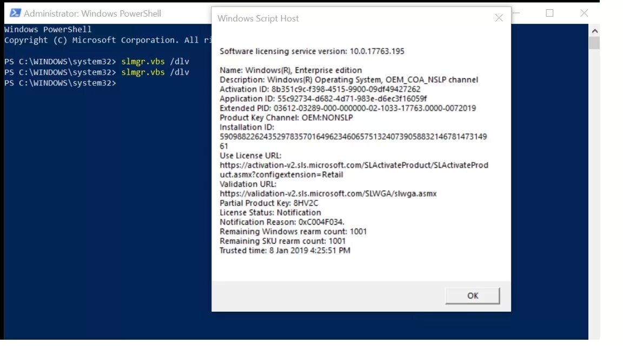Click the second 'slmgr.vbs /dlv' command line

pyautogui.click(x=97, y=72)
